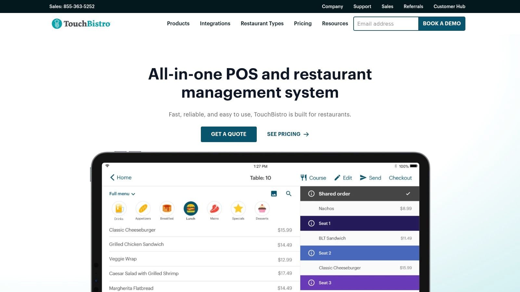Select the Lunch burger category icon
The width and height of the screenshot is (520, 292).
[x=191, y=209]
